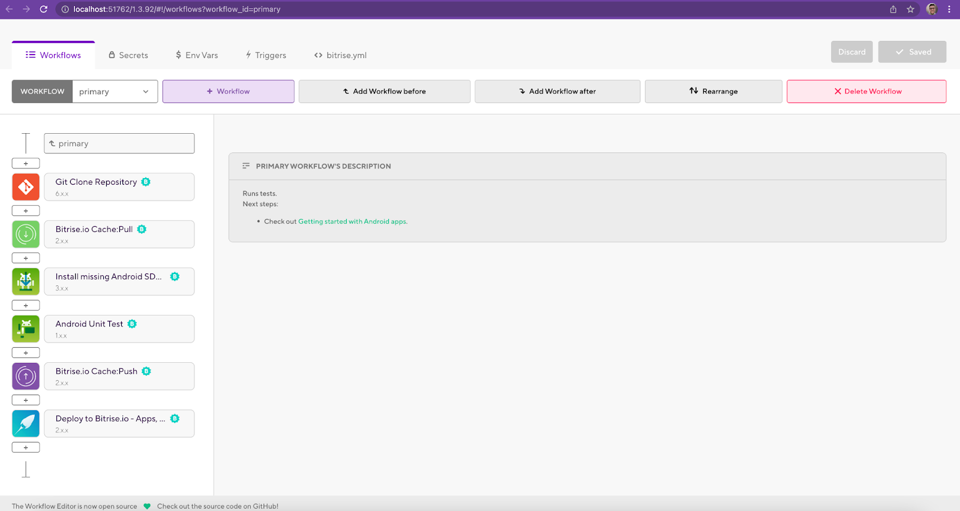This screenshot has height=511, width=960.
Task: Open the bitrise.yml tab
Action: click(x=340, y=55)
